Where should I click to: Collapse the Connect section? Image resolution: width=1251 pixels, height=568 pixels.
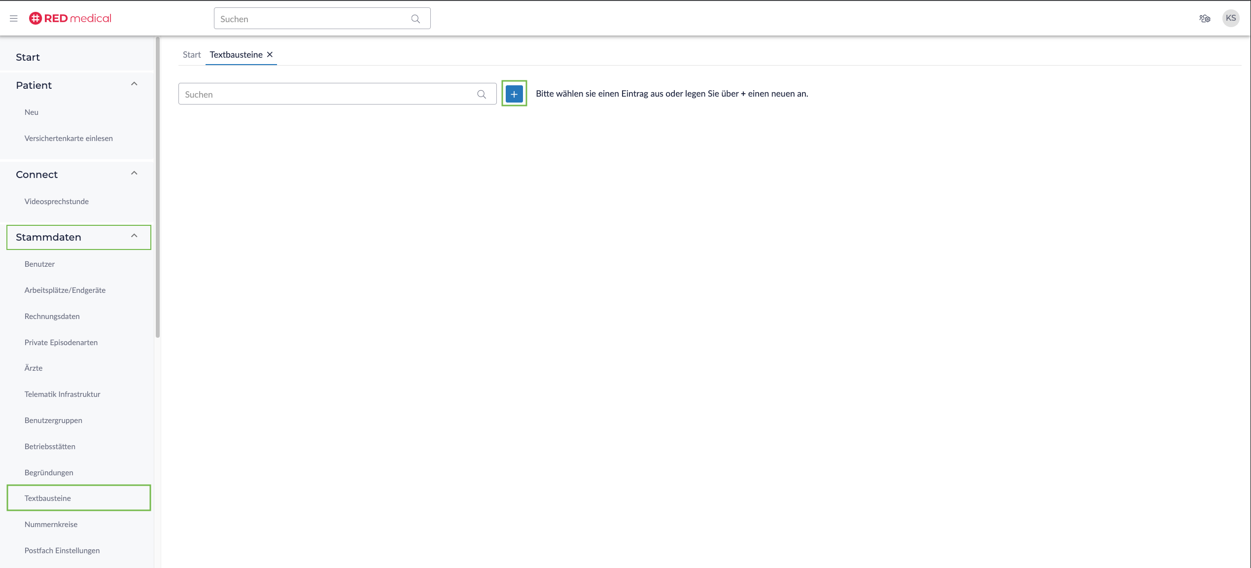pyautogui.click(x=134, y=174)
